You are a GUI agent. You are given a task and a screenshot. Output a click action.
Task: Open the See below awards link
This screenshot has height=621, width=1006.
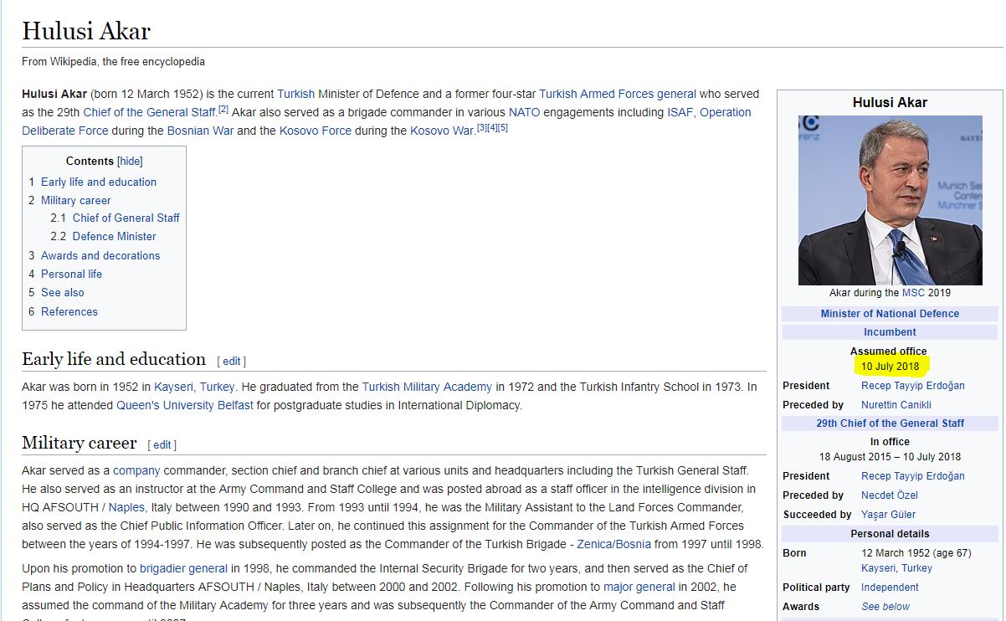coord(885,607)
